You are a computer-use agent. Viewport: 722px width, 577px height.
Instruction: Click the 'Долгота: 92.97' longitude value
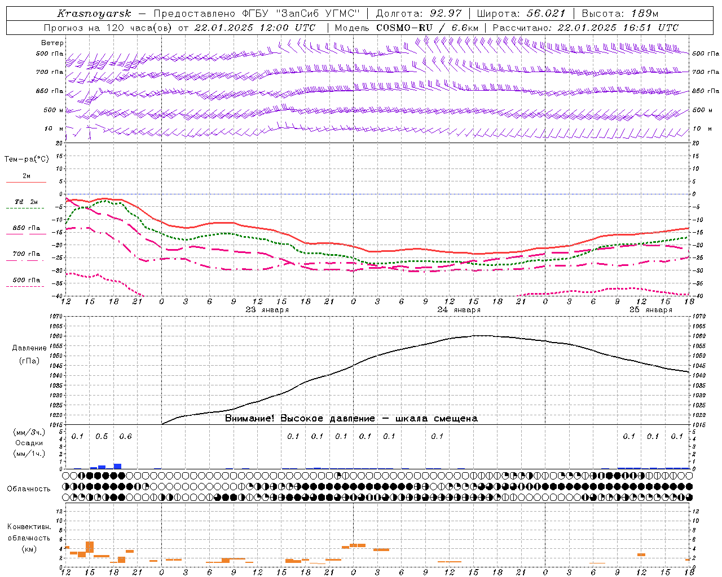coord(419,14)
